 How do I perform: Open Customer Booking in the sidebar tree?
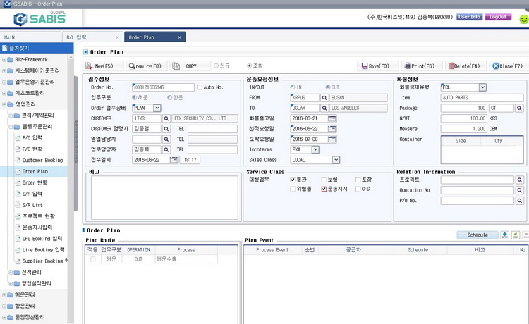tap(42, 160)
